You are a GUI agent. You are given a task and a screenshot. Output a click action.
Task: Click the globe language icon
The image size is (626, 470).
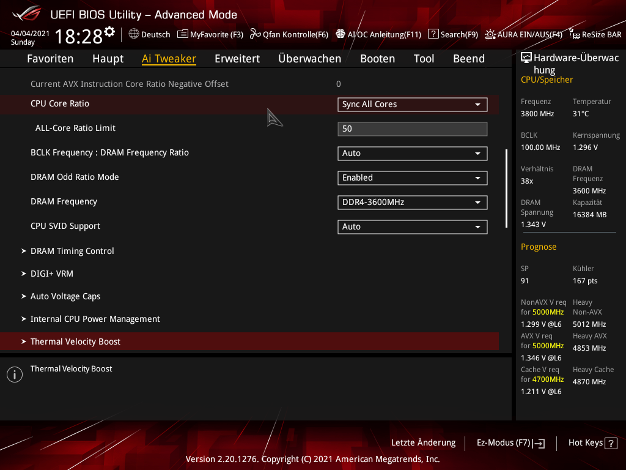coord(134,34)
